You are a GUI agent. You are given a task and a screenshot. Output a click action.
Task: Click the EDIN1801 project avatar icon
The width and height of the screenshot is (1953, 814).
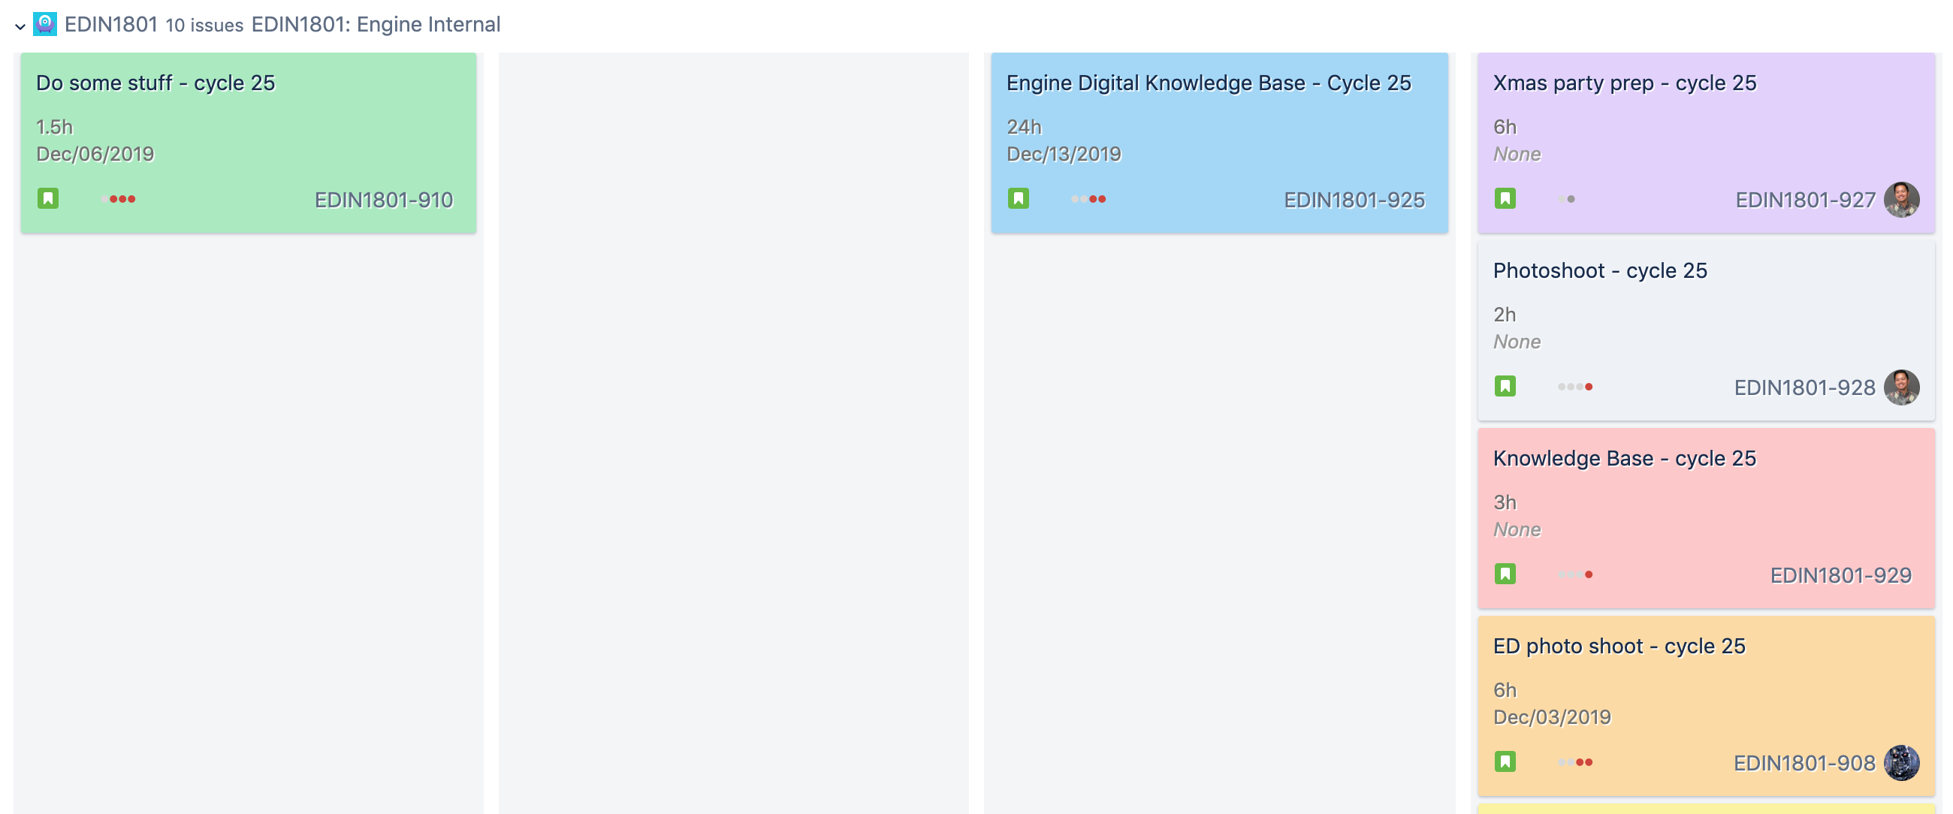pos(45,24)
